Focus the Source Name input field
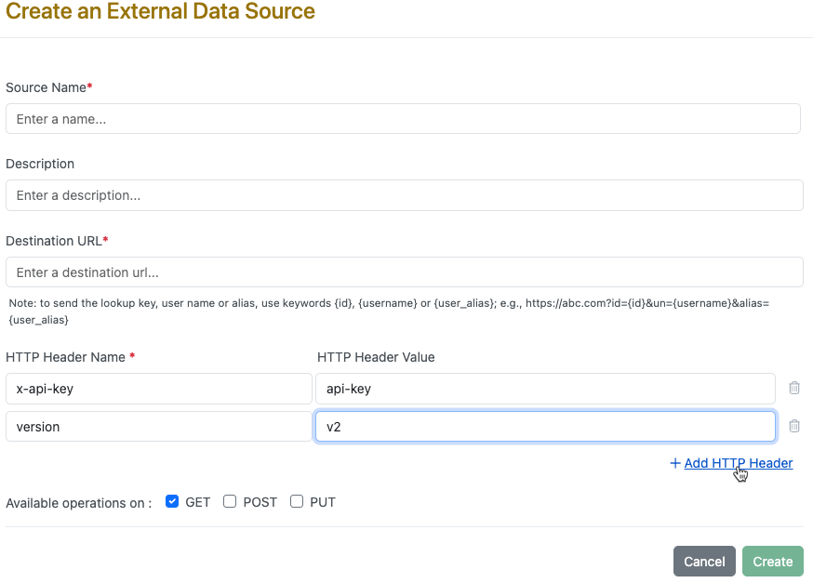Screen dimensions: 813x583 (403, 119)
